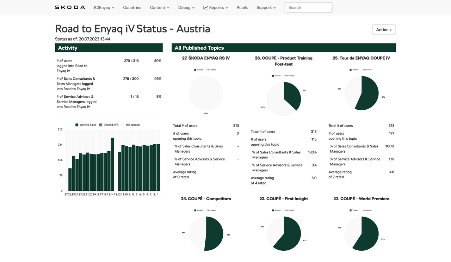
Task: Open the Support dropdown menu
Action: coord(266,7)
